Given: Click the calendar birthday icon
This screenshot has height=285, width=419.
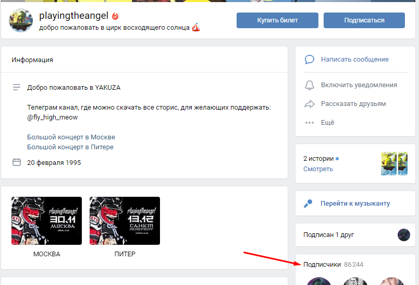Looking at the screenshot, I should point(17,162).
